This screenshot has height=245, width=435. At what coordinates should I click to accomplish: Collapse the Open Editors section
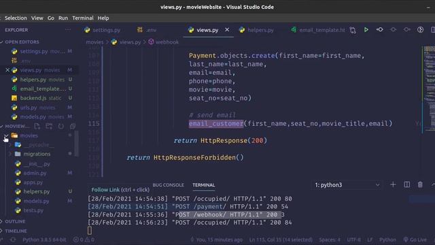click(x=22, y=42)
